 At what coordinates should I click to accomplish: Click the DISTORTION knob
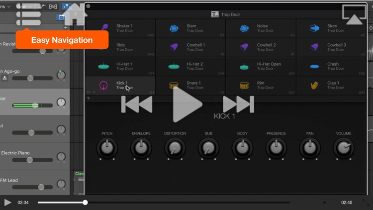[x=175, y=148]
